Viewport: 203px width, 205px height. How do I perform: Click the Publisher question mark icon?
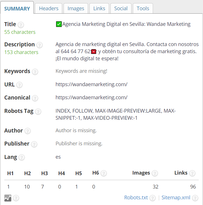[x=34, y=144]
